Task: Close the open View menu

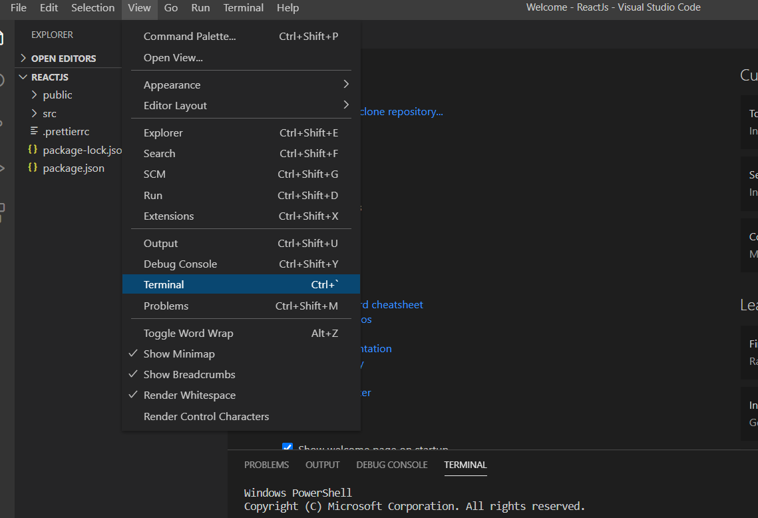Action: 139,8
